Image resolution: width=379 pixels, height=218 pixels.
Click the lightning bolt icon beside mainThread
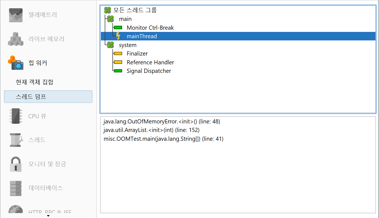pyautogui.click(x=118, y=36)
